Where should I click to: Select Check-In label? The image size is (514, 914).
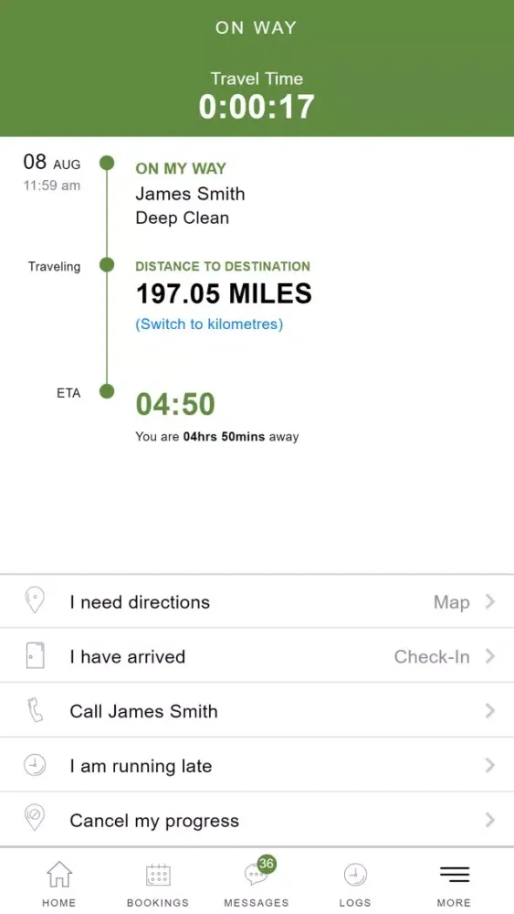click(432, 656)
